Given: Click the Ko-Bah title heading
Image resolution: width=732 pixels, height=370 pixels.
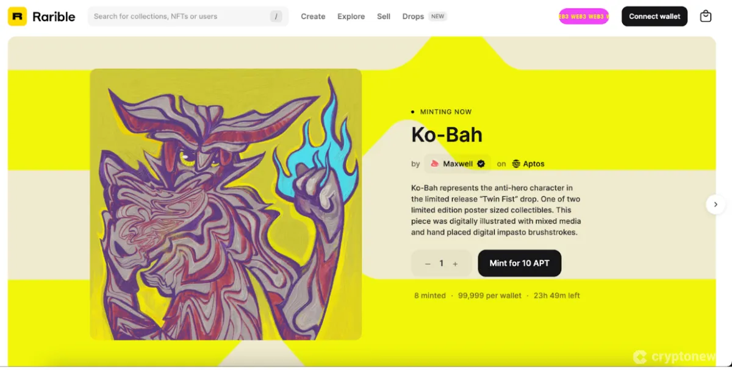Looking at the screenshot, I should [447, 134].
